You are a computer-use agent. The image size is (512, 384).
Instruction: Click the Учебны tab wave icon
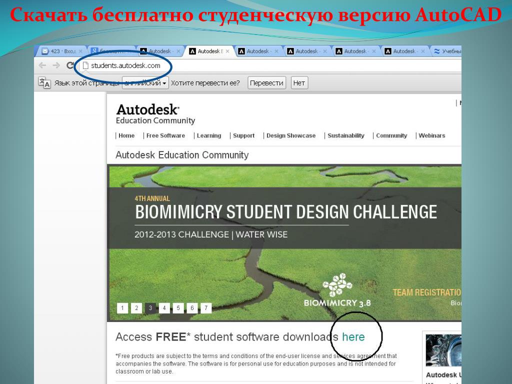[x=437, y=51]
